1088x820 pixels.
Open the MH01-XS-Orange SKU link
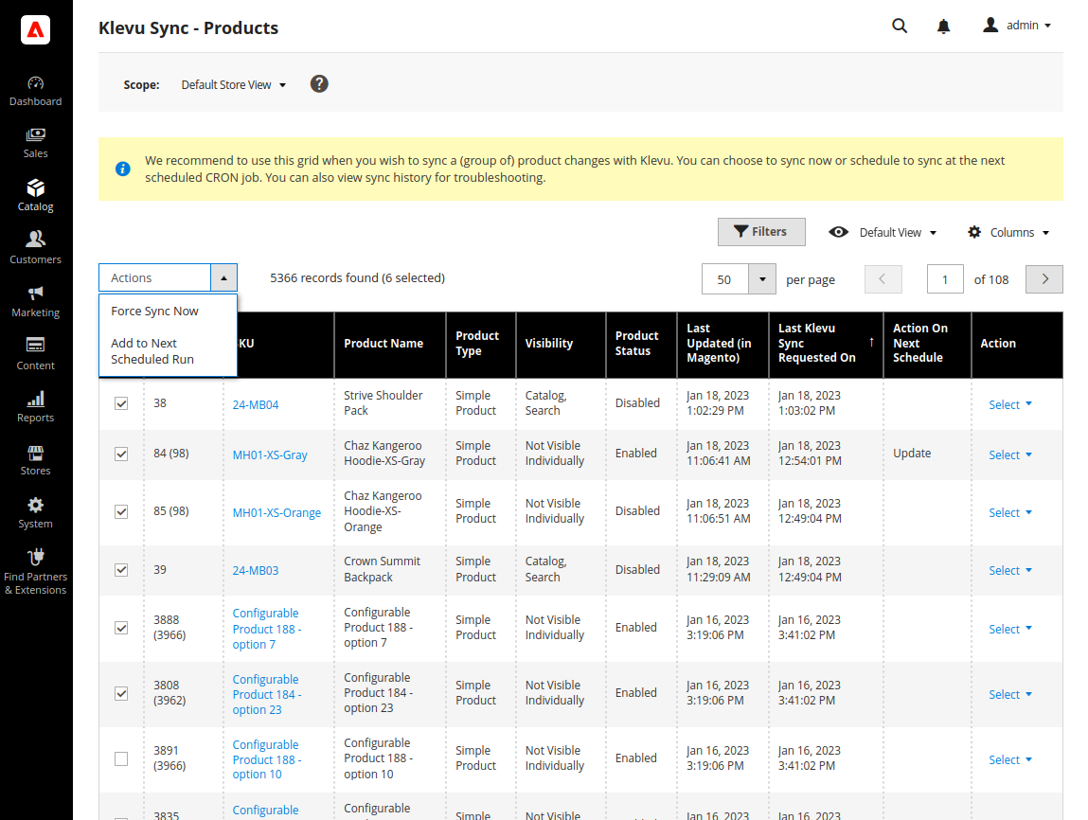point(276,512)
